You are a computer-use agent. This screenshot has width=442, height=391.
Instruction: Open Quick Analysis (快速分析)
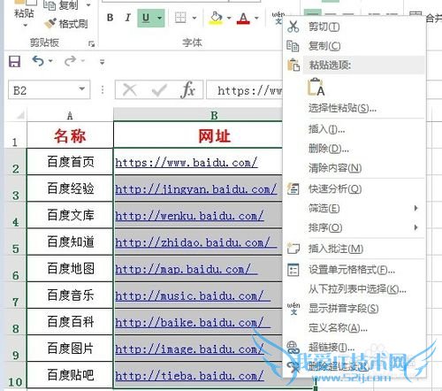(x=355, y=189)
